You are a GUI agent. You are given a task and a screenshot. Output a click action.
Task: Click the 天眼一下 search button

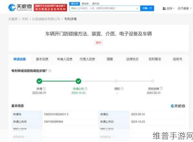[147, 8]
